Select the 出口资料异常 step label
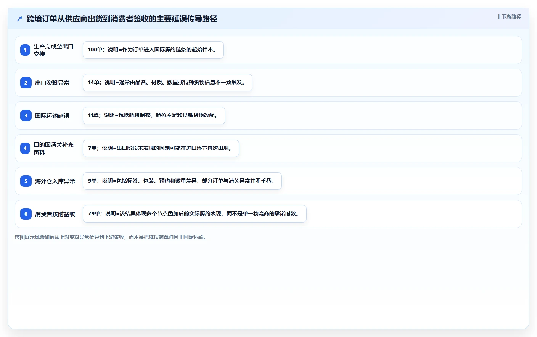The width and height of the screenshot is (537, 337). 52,83
